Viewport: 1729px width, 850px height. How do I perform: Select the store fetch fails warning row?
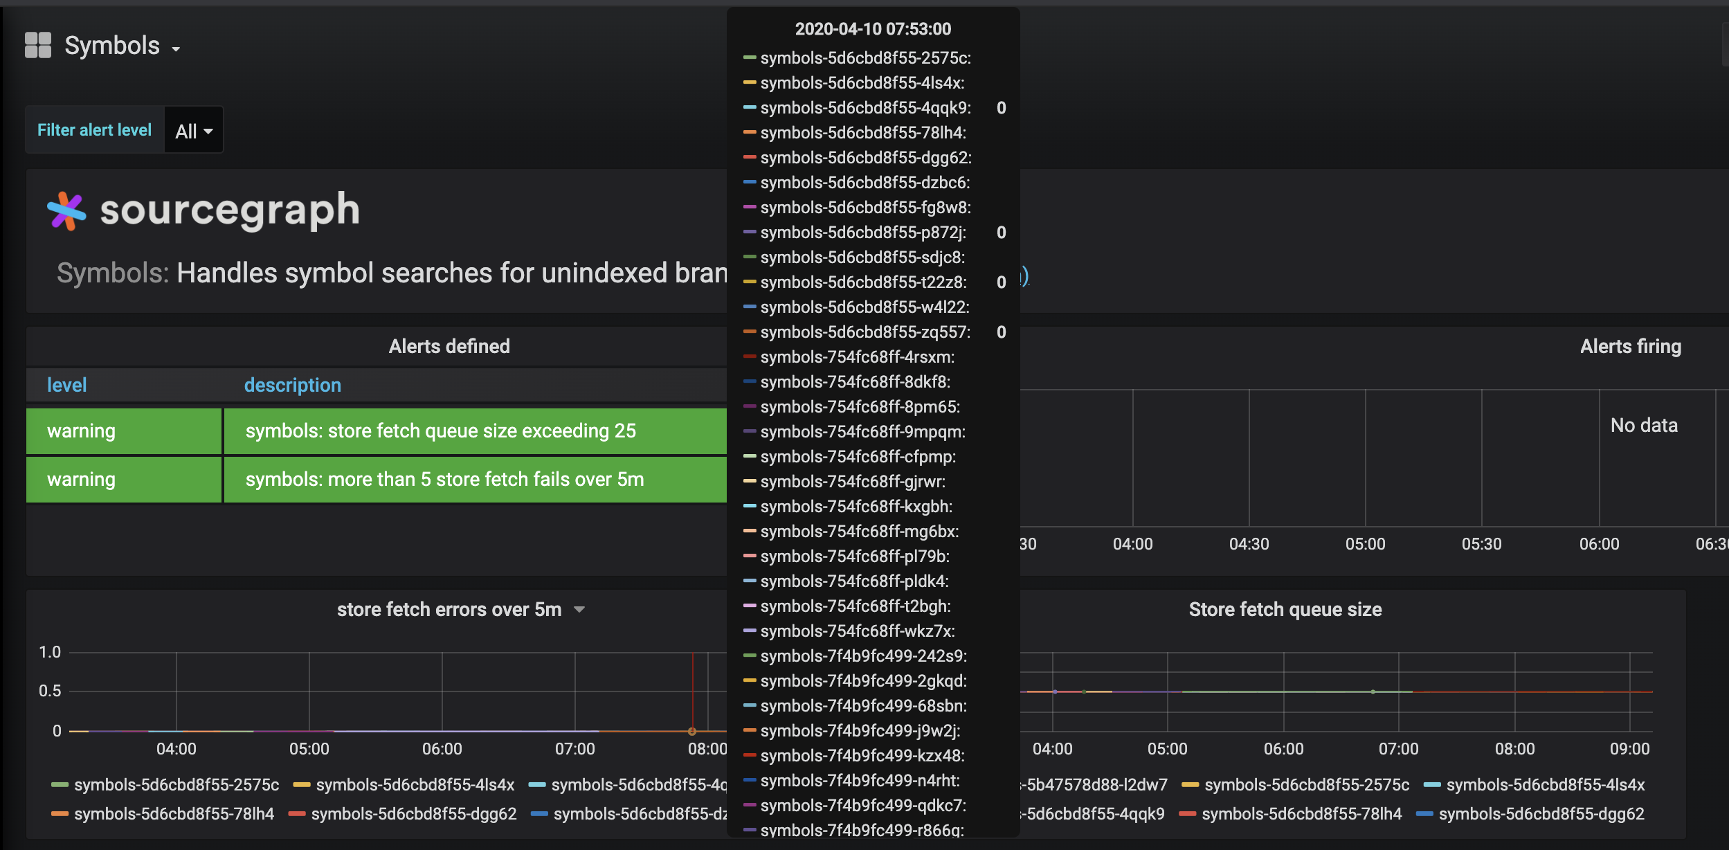point(444,479)
